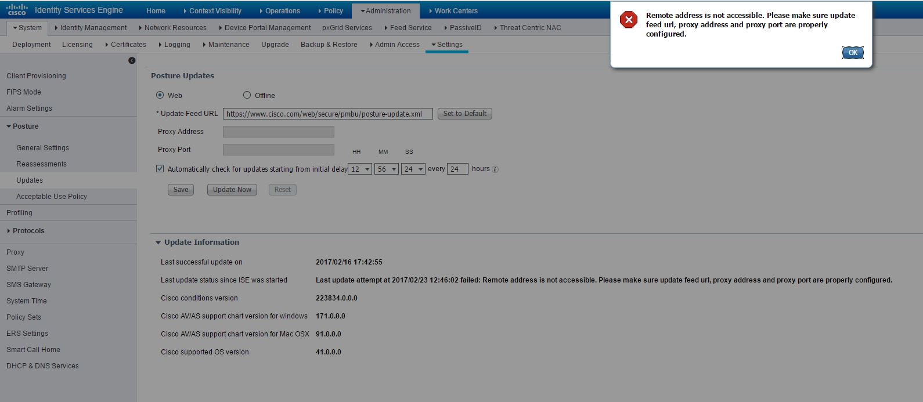
Task: Open the PassiveID submenu
Action: 462,28
